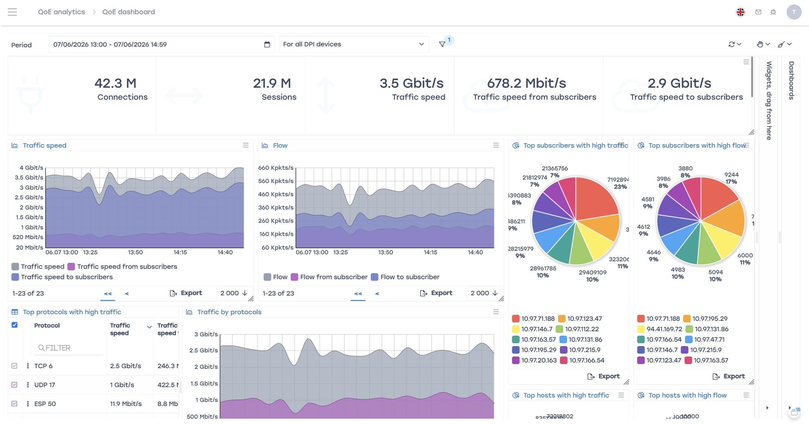Toggle the ESP 50 row checkbox
The height and width of the screenshot is (424, 809).
click(x=14, y=403)
